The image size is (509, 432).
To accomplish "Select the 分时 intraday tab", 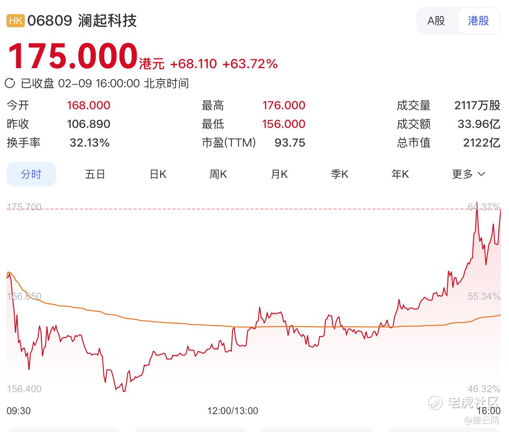I will pos(31,174).
